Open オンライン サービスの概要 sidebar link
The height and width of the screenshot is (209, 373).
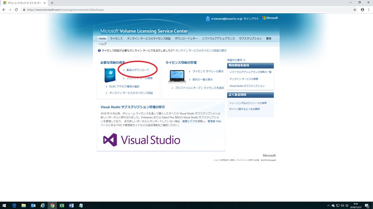[244, 79]
